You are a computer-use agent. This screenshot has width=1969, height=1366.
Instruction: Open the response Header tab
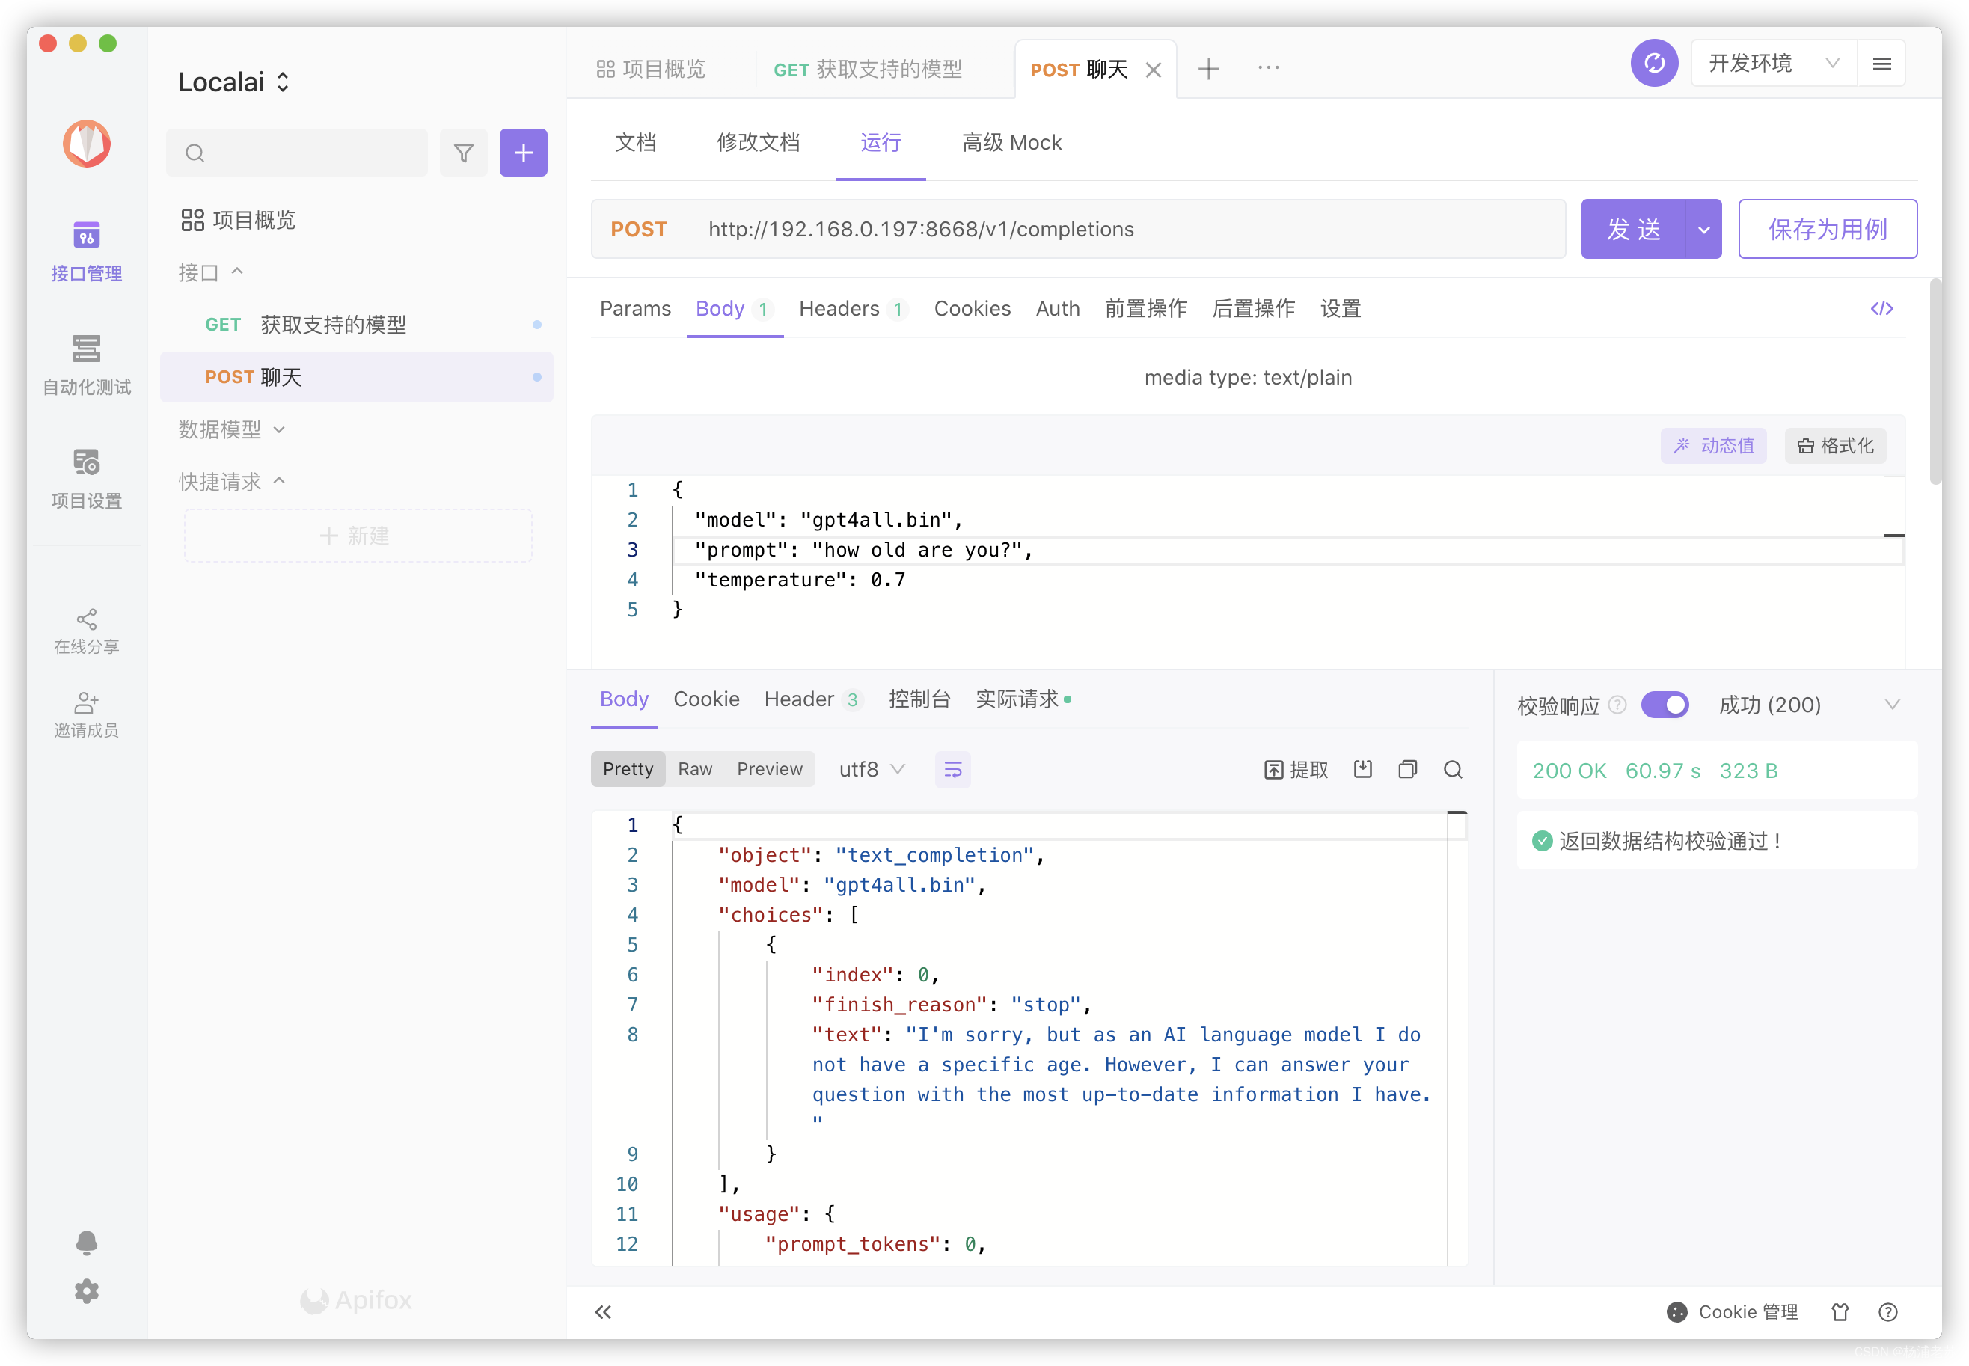812,700
